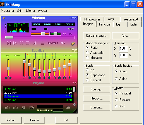
Task: Click the pause button in WinAmp preview
Action: pos(21,43)
